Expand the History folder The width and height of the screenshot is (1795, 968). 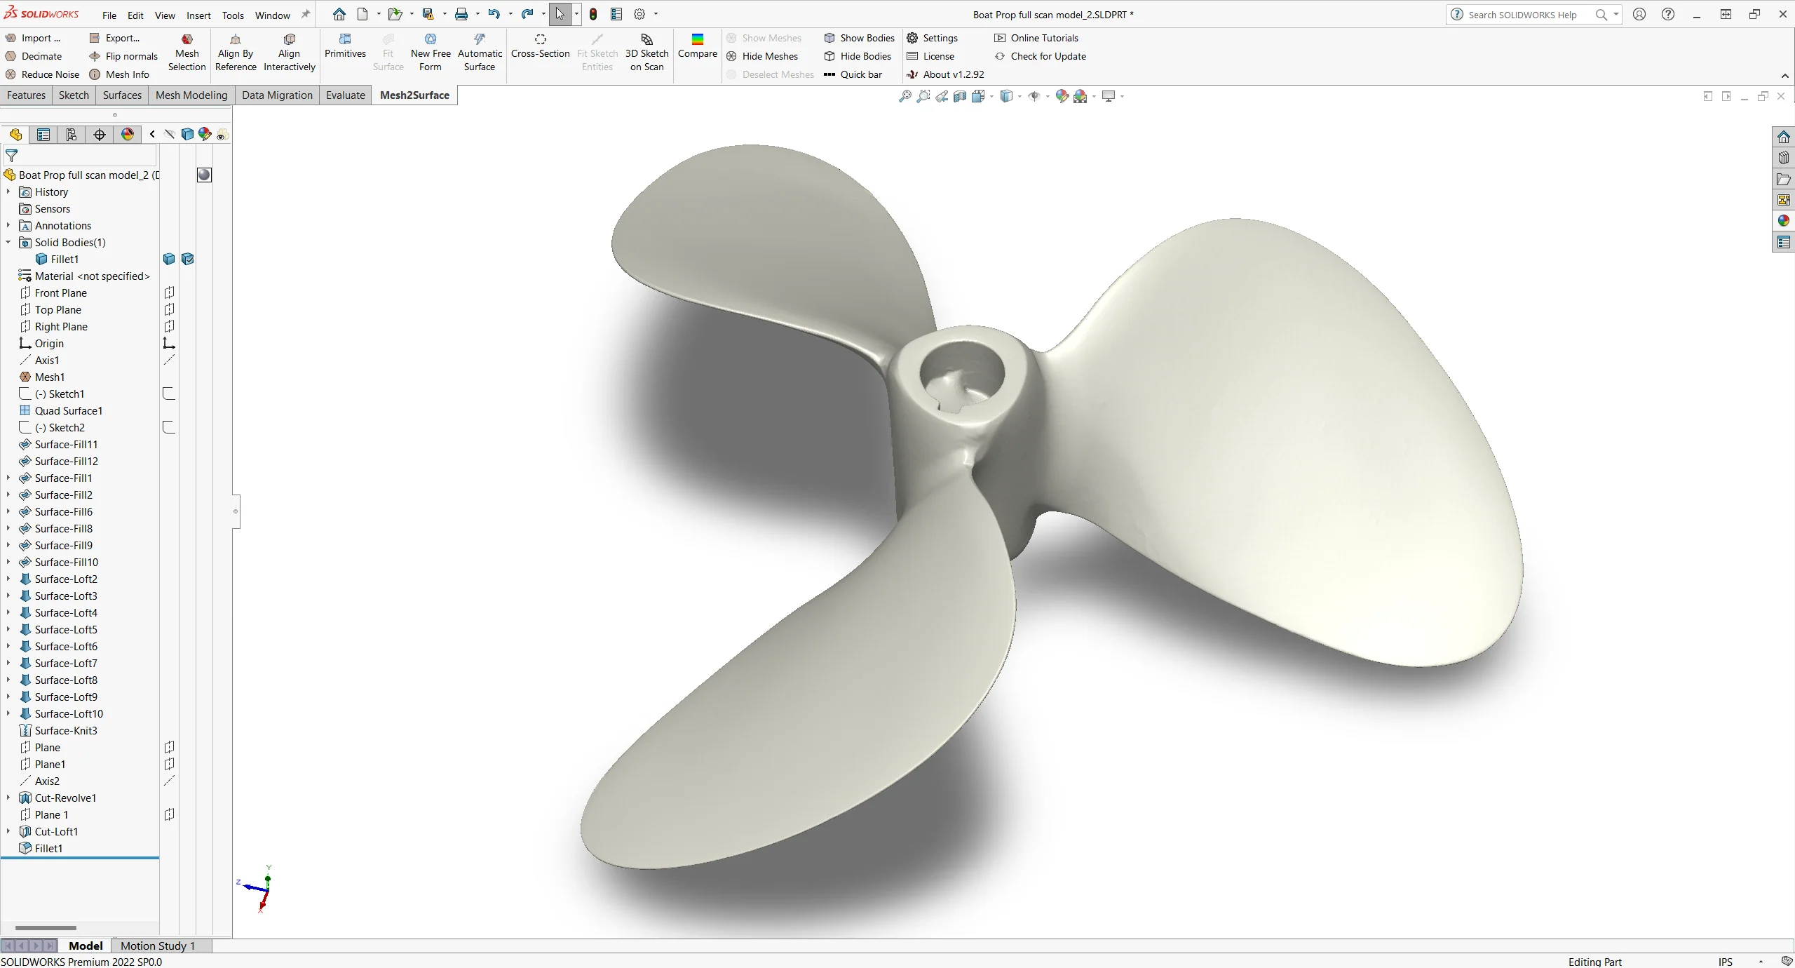10,192
